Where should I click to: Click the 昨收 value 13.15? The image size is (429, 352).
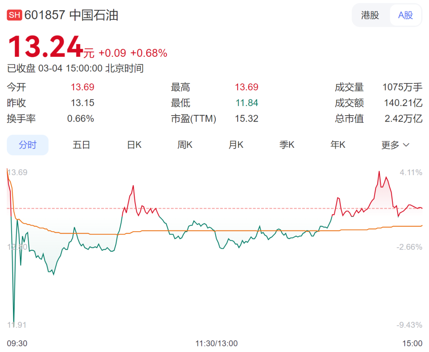tap(82, 103)
